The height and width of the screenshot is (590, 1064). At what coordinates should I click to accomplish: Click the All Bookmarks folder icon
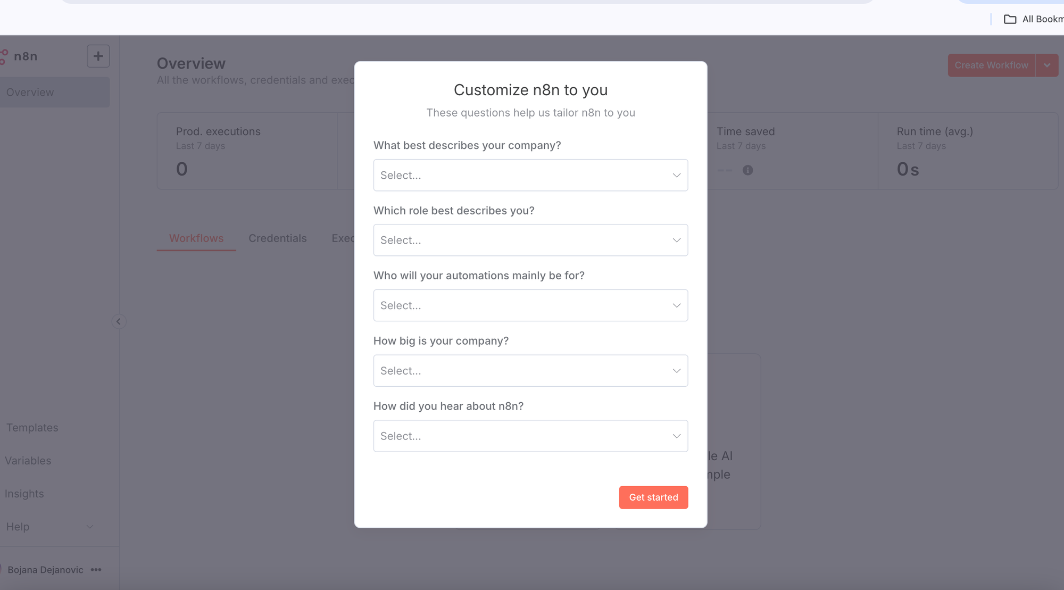point(1010,19)
